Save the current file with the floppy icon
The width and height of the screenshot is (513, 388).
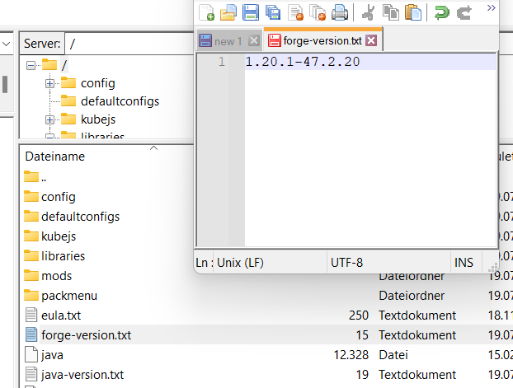click(x=251, y=12)
